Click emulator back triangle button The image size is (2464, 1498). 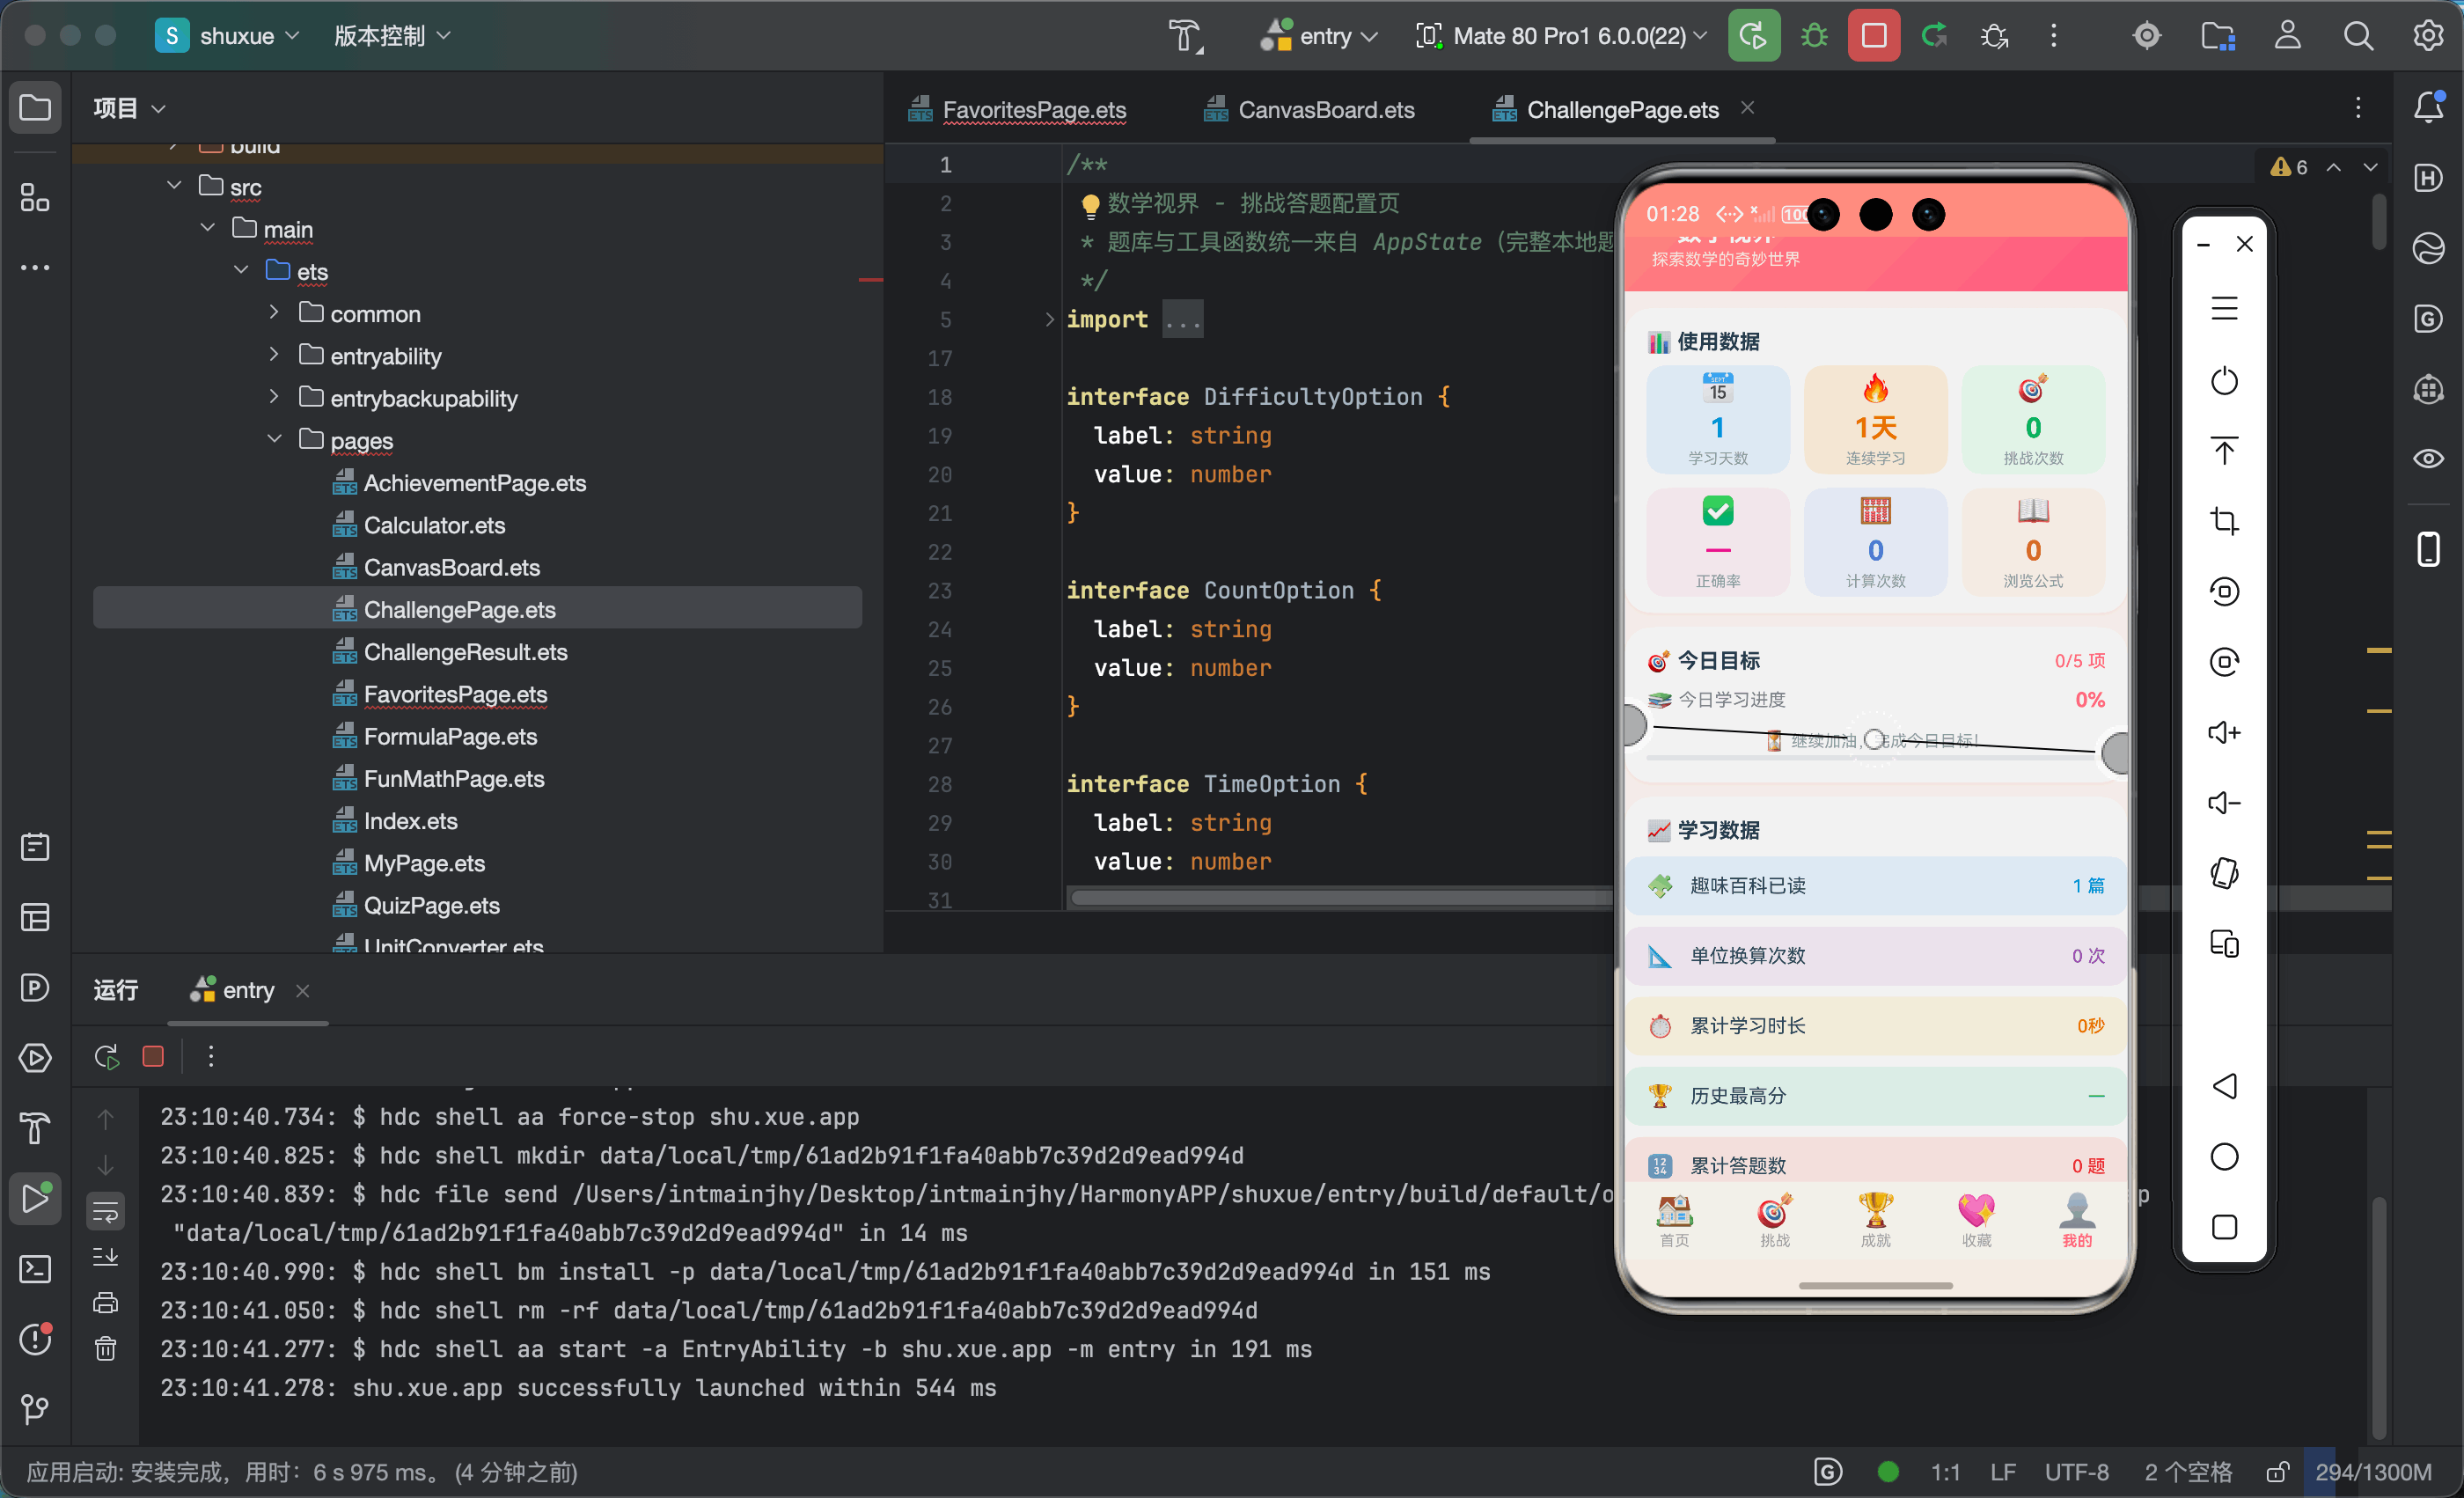tap(2224, 1086)
